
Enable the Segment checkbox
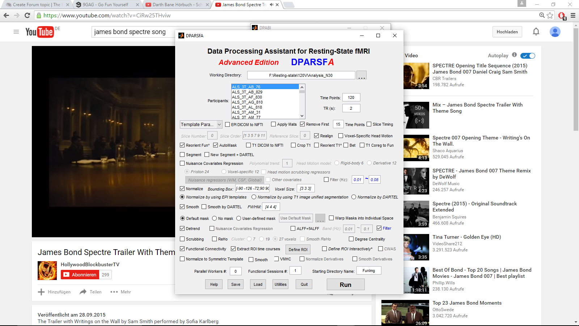coord(182,155)
